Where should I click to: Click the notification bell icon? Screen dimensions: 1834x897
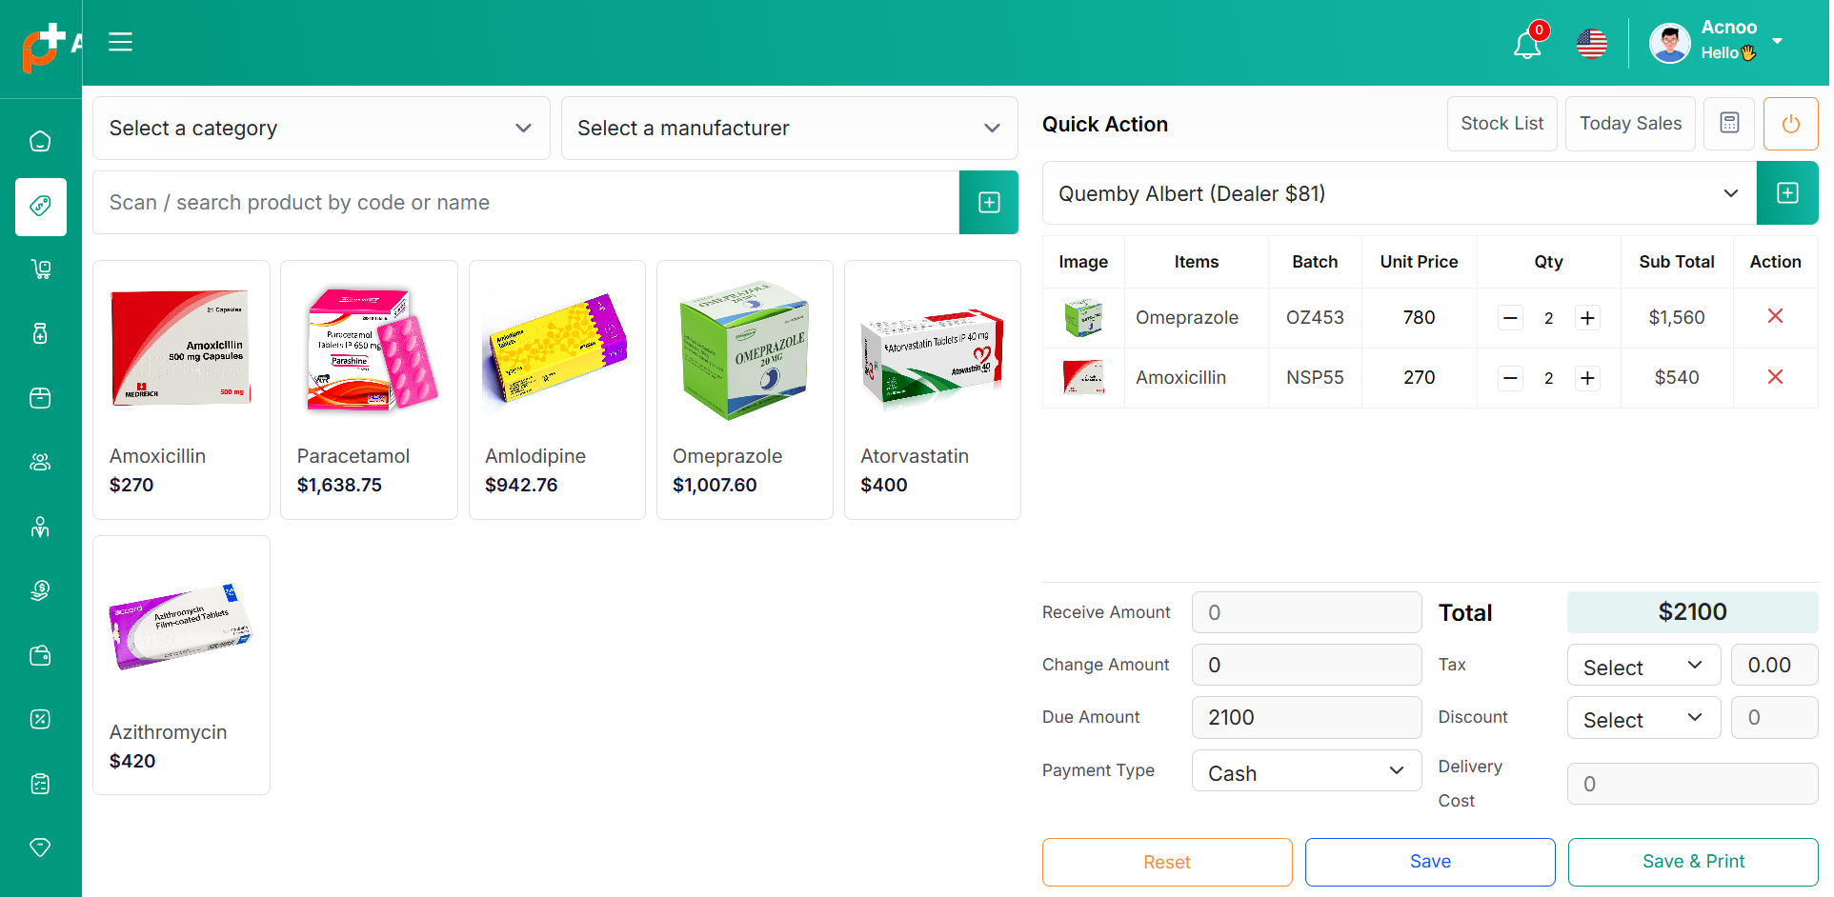click(1526, 45)
